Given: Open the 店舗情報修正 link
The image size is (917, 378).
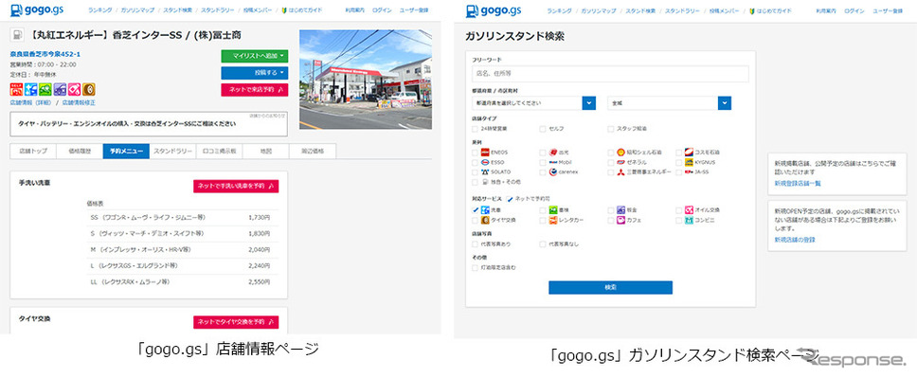Looking at the screenshot, I should tap(79, 102).
